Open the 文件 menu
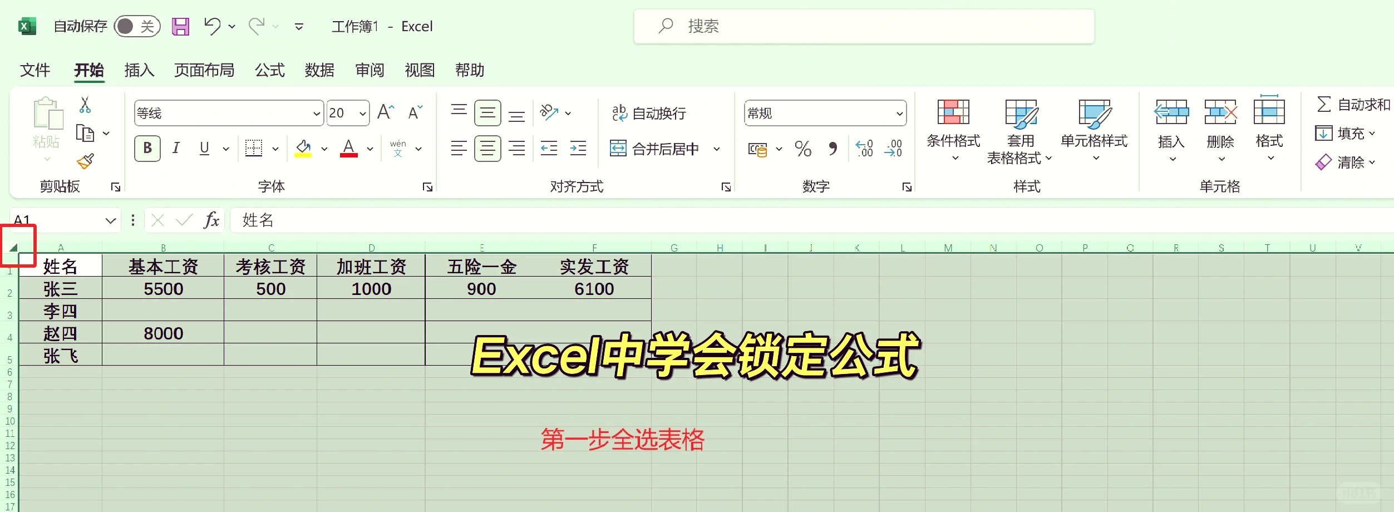This screenshot has width=1394, height=512. [x=35, y=70]
